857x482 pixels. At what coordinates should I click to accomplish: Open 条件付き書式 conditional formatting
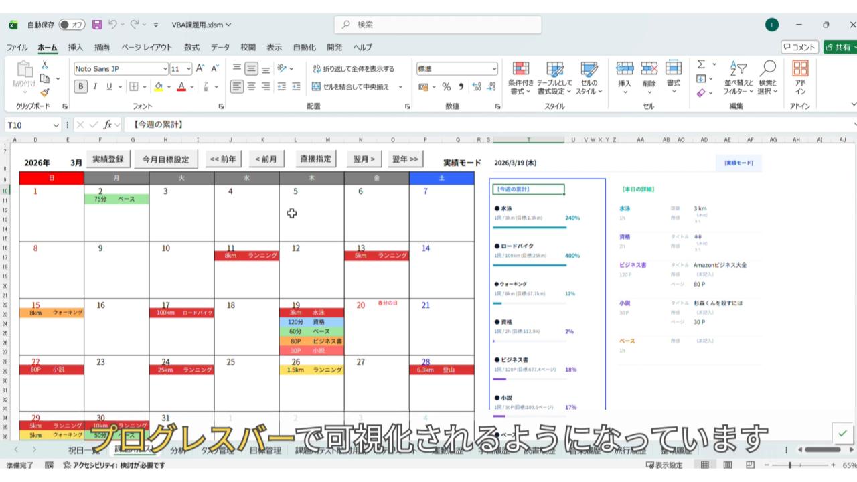520,78
